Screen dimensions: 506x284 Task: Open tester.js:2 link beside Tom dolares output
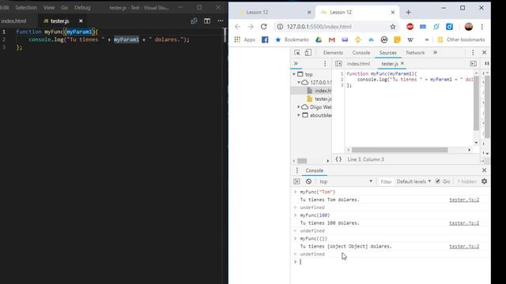tap(464, 200)
